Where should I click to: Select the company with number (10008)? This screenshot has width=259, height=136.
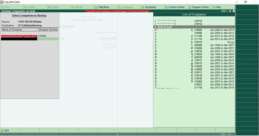[194, 48]
